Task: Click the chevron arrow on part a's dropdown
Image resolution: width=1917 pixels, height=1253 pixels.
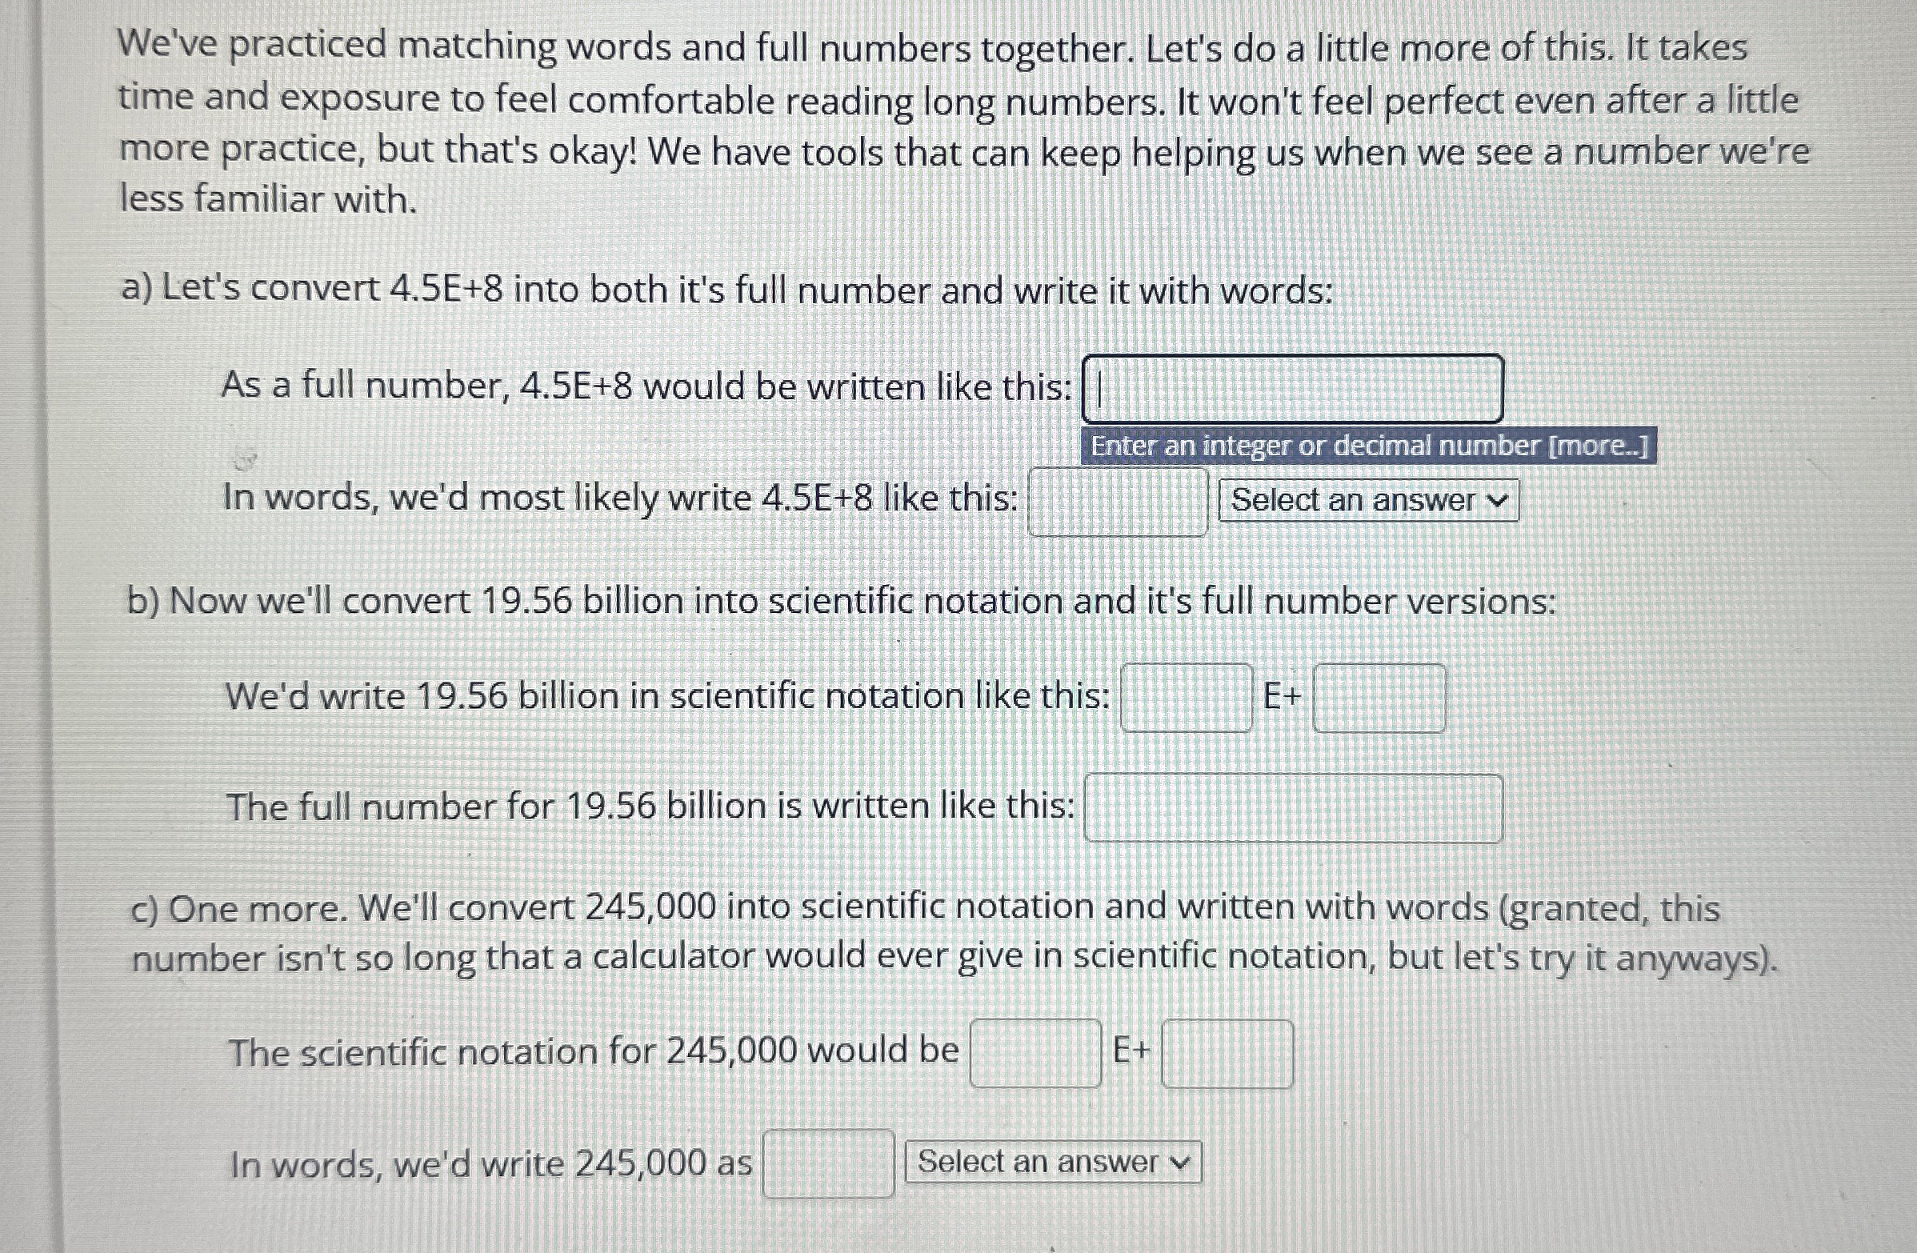Action: (x=1496, y=500)
